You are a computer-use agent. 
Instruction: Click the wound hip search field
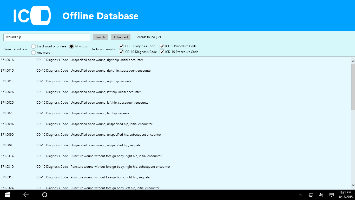point(47,37)
